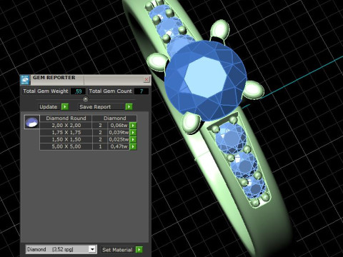Click the green Set Material arrow

[139, 250]
